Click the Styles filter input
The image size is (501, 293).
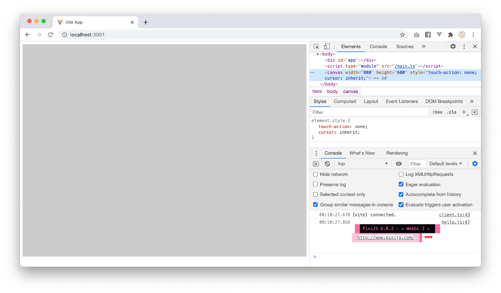[x=369, y=112]
